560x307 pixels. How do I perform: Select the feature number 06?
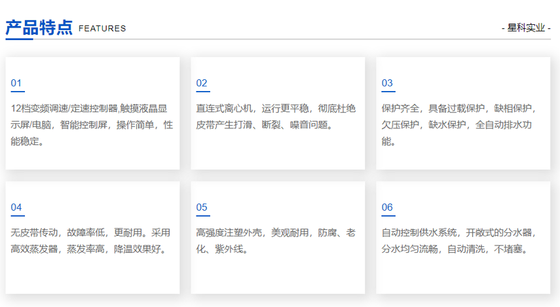pyautogui.click(x=387, y=208)
